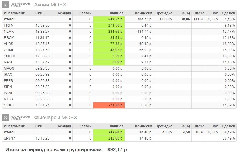Click the stocks total ФинРез 649,57 р.
The image size is (239, 153).
116,19
